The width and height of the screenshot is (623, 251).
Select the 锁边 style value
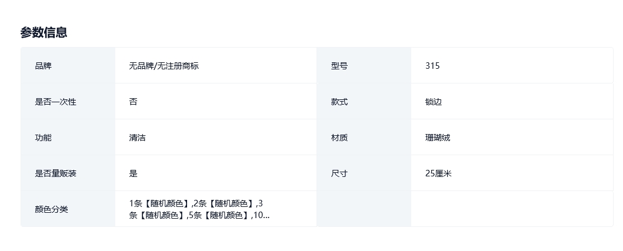434,102
